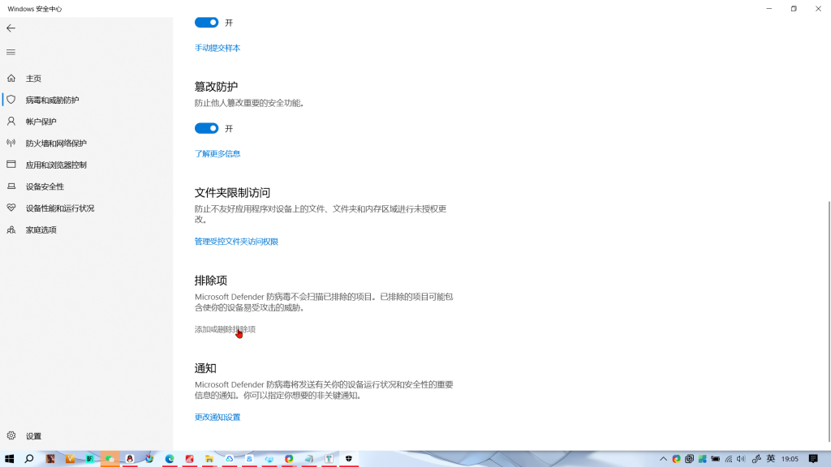Screen dimensions: 831x467
Task: Open the volume tray icon
Action: [741, 459]
